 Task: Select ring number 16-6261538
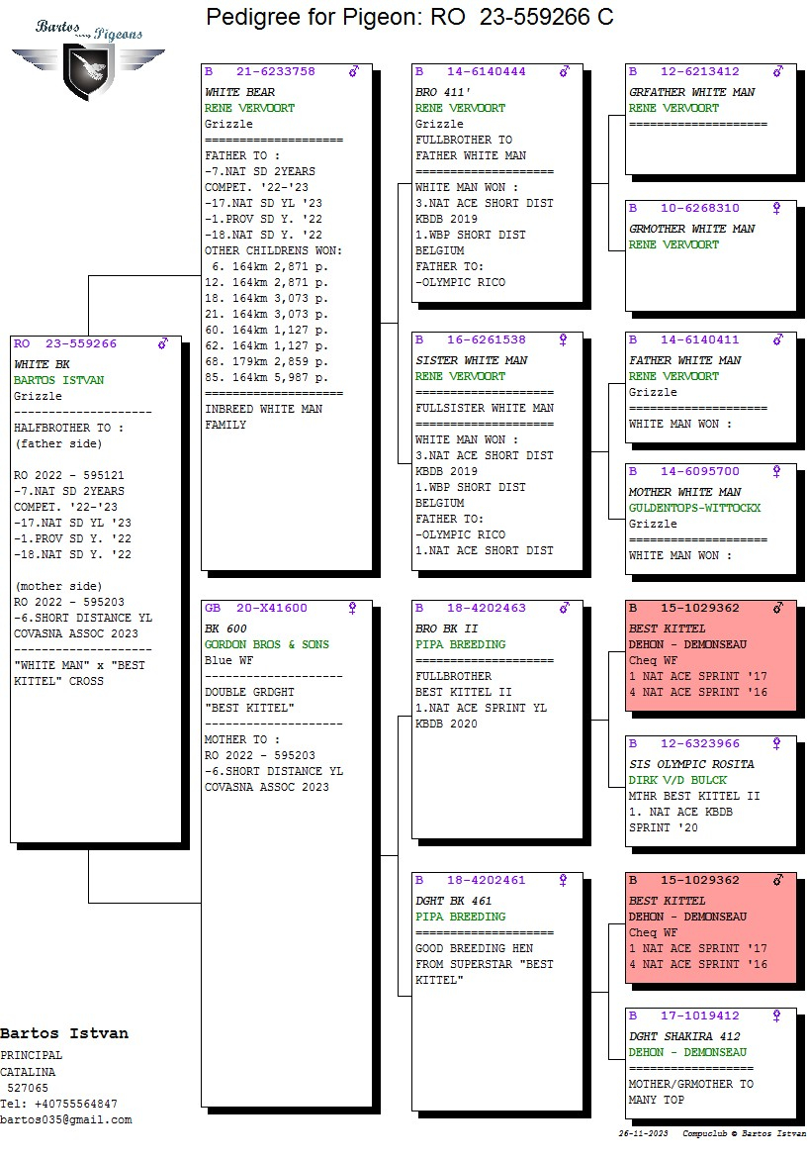487,340
